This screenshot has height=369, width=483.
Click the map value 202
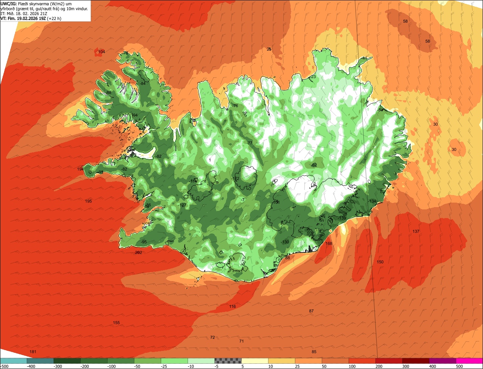(138, 252)
